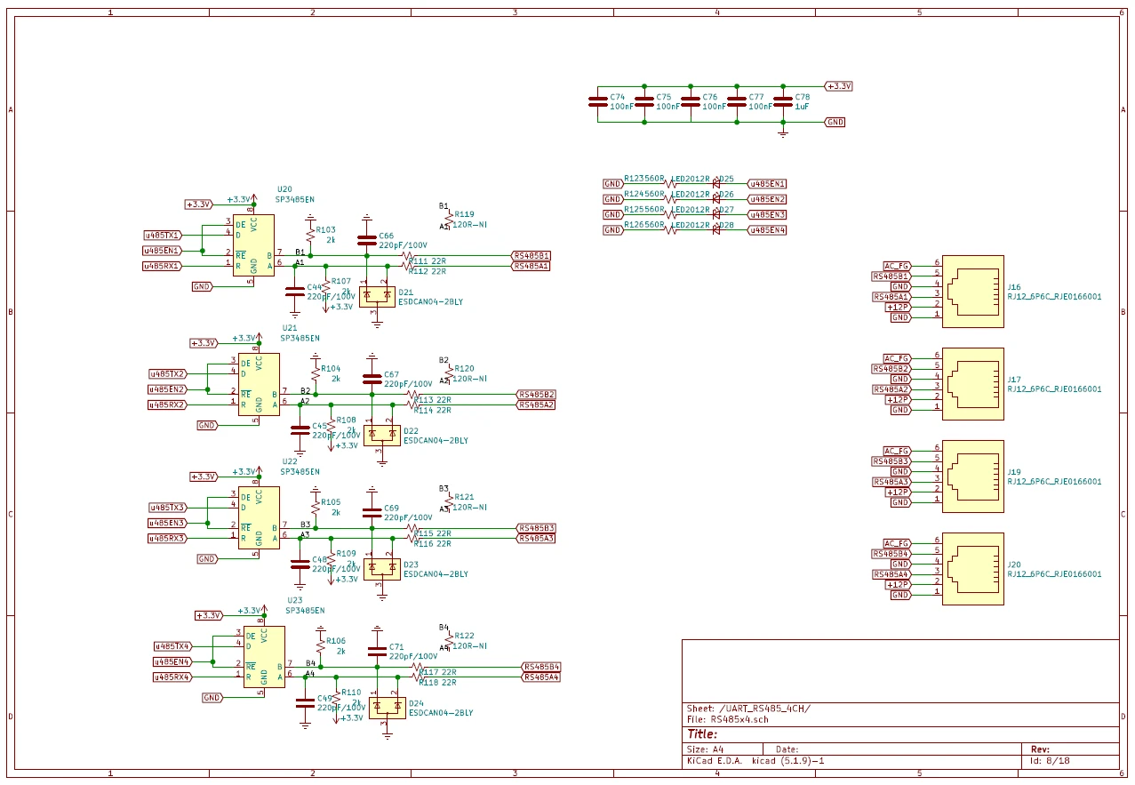Select the D23 ESD diode symbol
Screen dimensions: 1135x785
382,568
